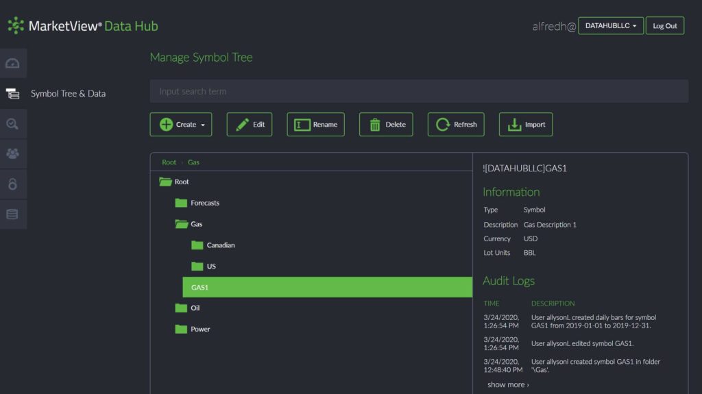
Task: Click the Log Out button
Action: 664,26
